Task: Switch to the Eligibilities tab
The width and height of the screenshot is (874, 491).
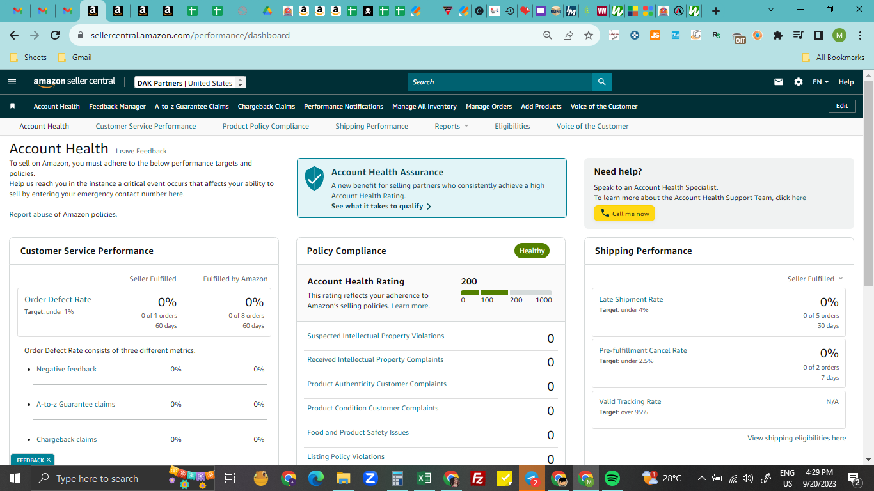Action: click(x=512, y=126)
